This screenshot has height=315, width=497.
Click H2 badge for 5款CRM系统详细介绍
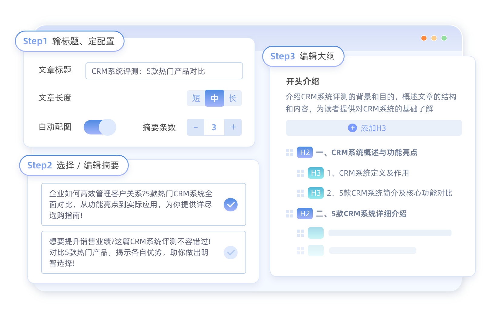click(x=305, y=214)
